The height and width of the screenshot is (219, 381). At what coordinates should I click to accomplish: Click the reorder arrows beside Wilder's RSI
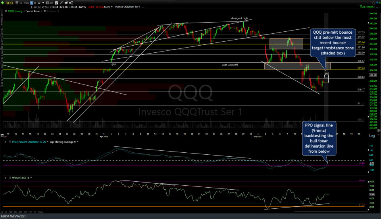pos(10,178)
